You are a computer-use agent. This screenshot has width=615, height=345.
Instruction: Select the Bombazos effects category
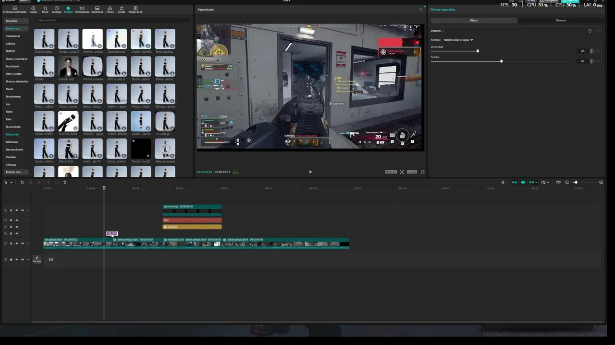[12, 66]
